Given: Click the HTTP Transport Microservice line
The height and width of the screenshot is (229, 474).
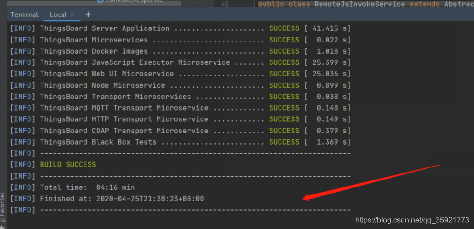Looking at the screenshot, I should tap(180, 119).
